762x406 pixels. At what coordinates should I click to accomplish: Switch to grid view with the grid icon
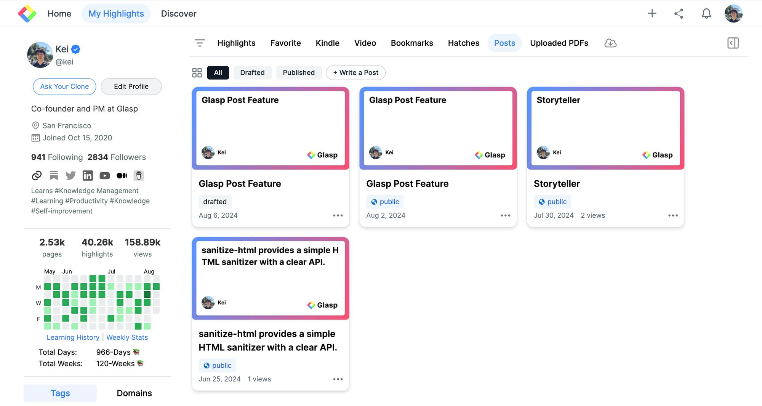197,73
